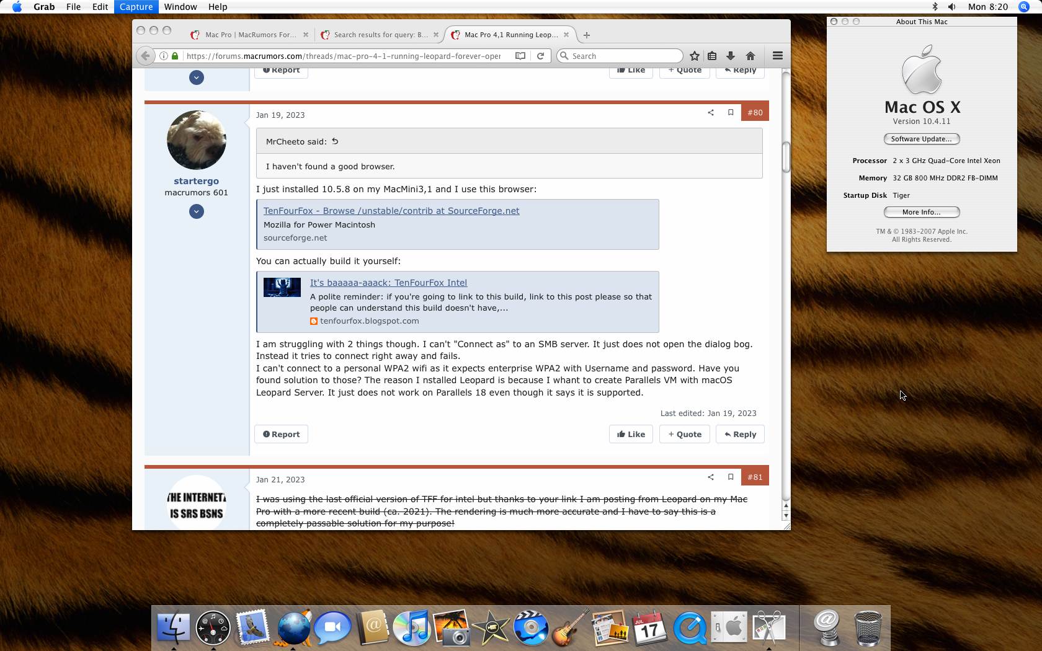Launch QuickTime Player from the Dock
Screen dimensions: 1042x651
[690, 627]
